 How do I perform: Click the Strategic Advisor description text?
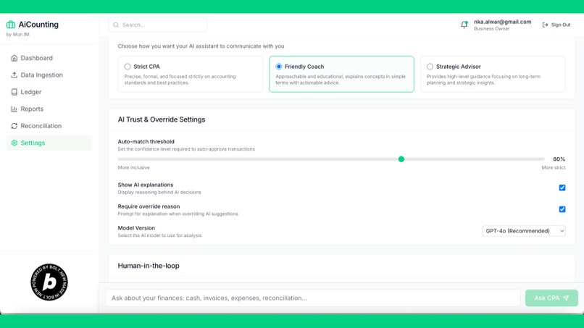pos(483,80)
